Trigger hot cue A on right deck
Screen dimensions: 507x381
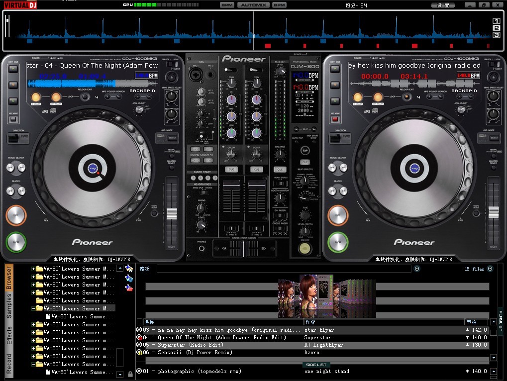pos(335,69)
